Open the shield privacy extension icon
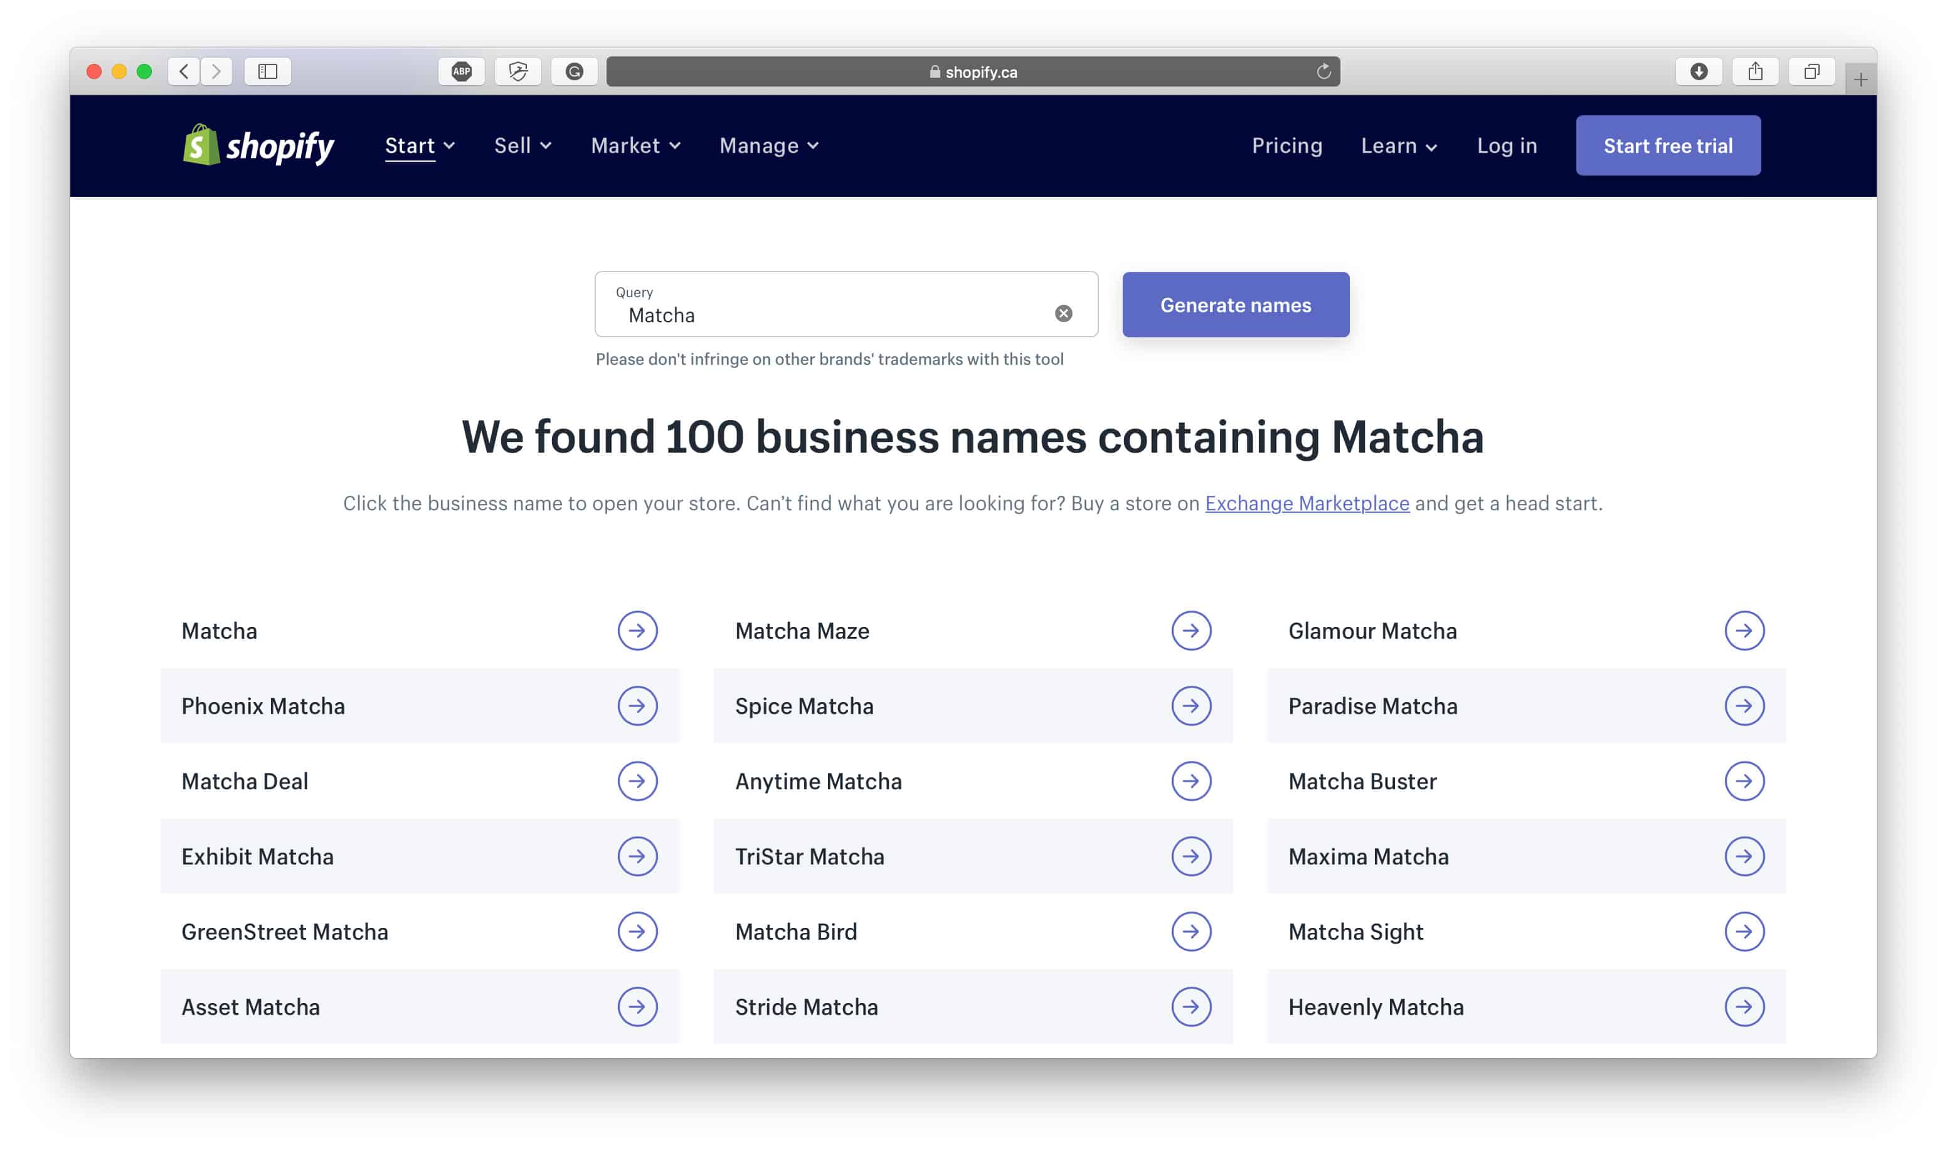The image size is (1947, 1151). (x=518, y=71)
